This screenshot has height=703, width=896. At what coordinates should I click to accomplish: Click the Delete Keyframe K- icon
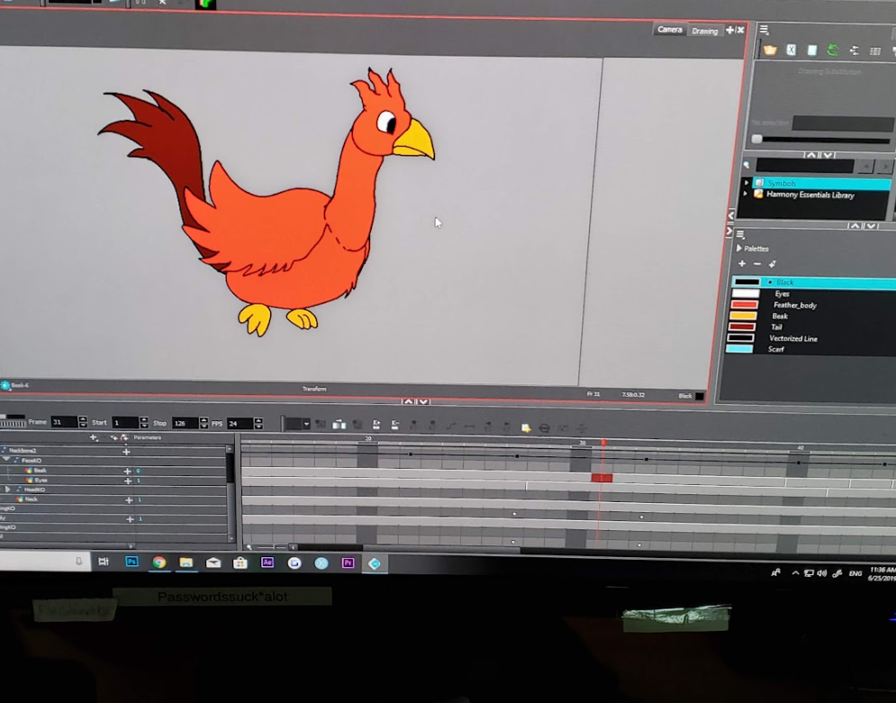(x=394, y=425)
